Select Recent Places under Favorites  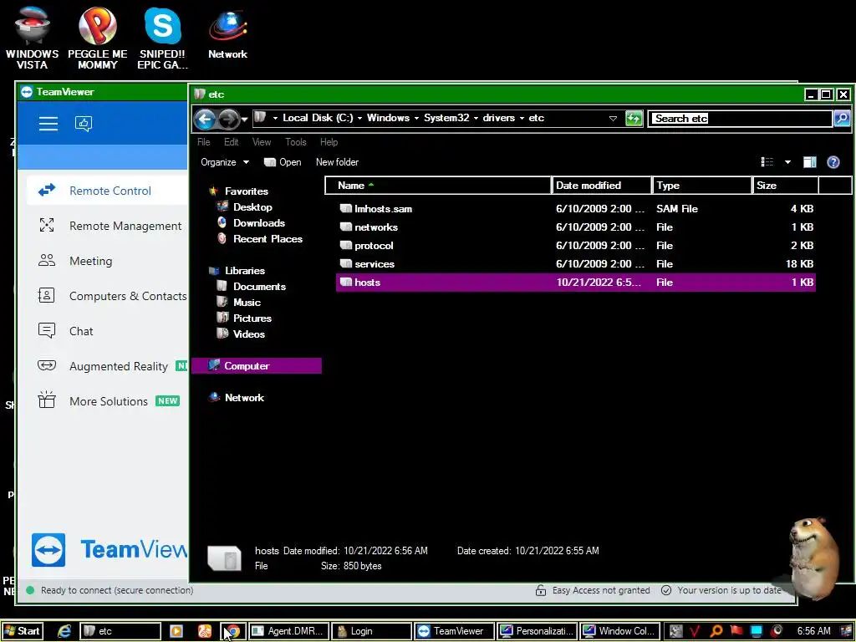pos(260,238)
